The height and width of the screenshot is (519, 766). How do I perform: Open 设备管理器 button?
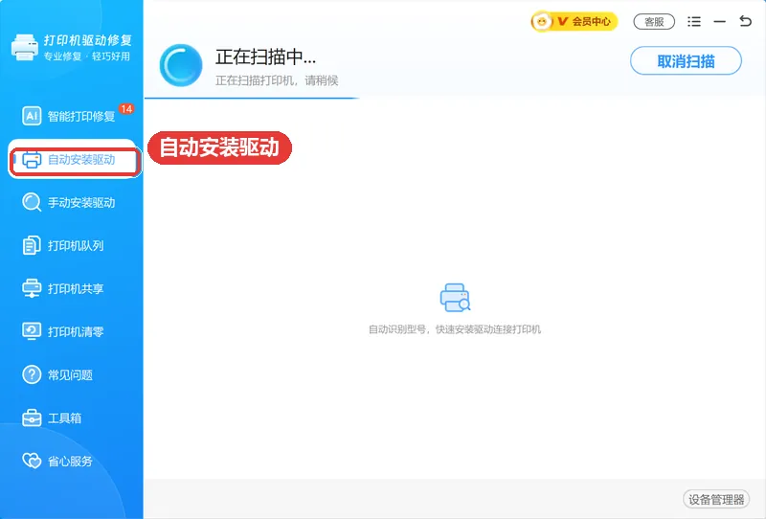coord(716,500)
